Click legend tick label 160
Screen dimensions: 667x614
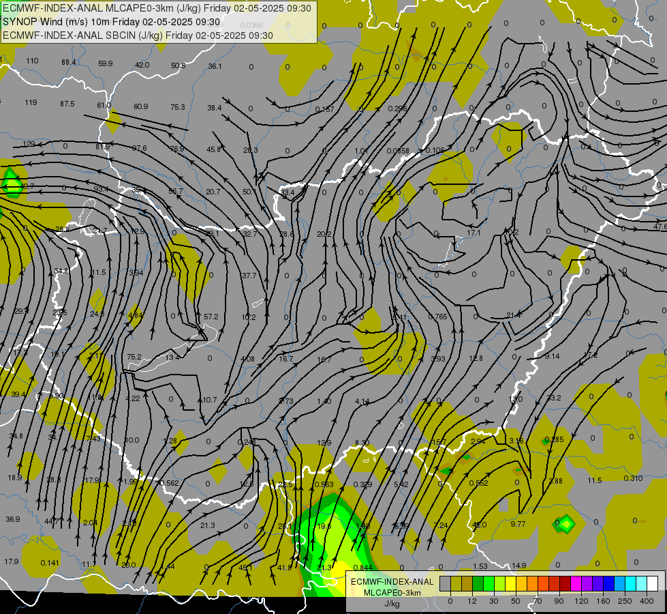click(x=603, y=601)
